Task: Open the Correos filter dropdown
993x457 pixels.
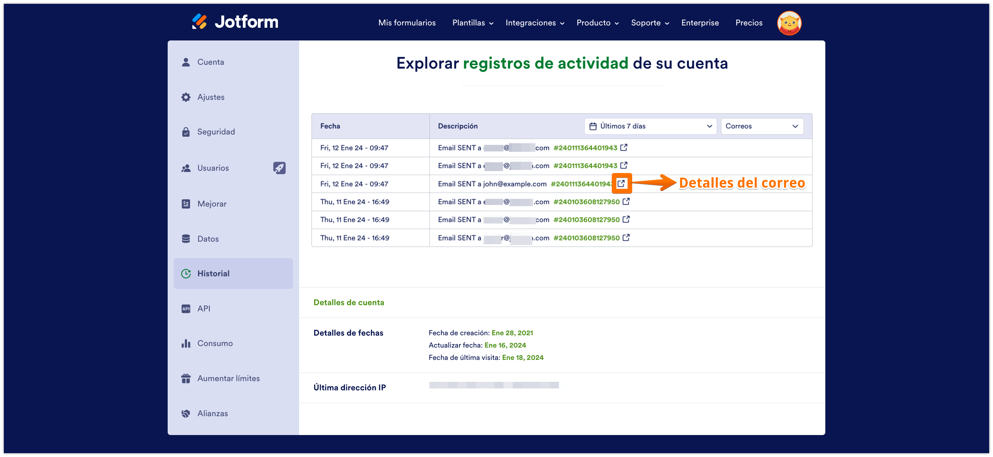Action: pyautogui.click(x=761, y=126)
